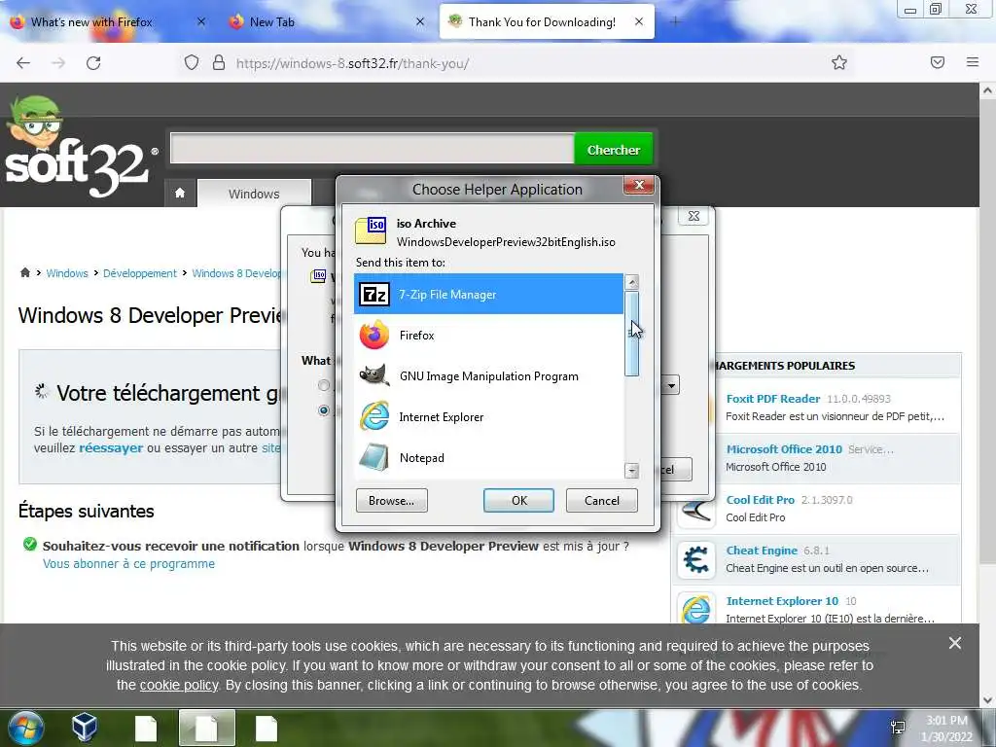Close the background download dialog
This screenshot has width=996, height=747.
[x=693, y=216]
